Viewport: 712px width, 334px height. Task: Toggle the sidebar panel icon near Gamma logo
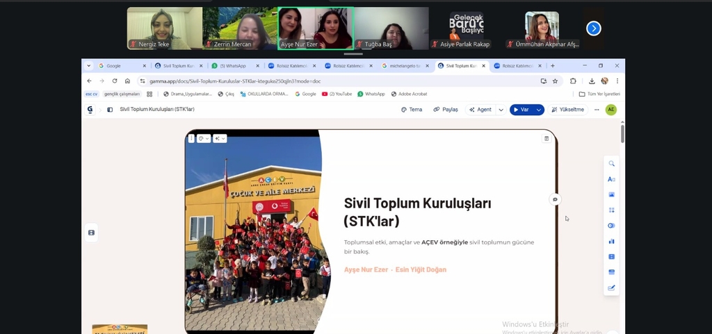110,110
